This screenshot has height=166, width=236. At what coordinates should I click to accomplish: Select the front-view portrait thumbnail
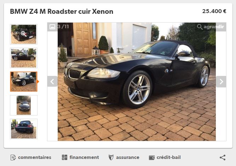(x=24, y=105)
